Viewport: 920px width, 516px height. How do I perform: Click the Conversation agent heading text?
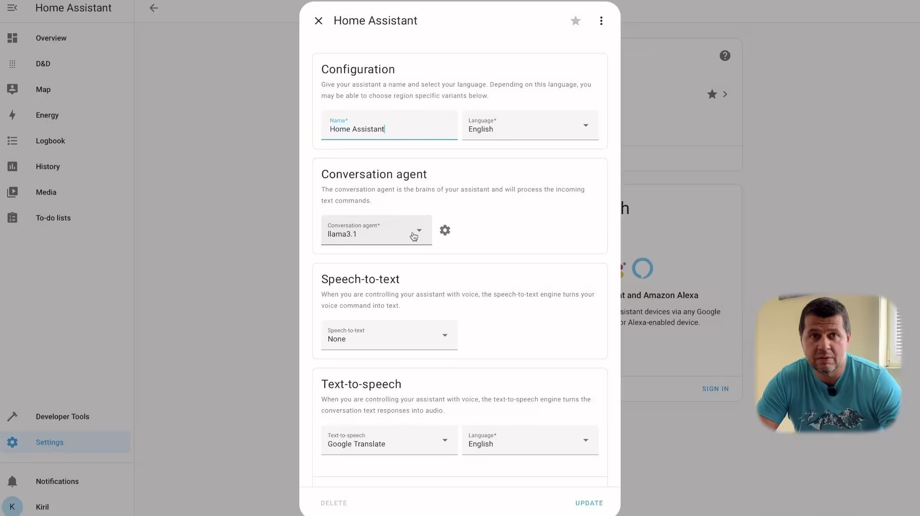(x=374, y=175)
